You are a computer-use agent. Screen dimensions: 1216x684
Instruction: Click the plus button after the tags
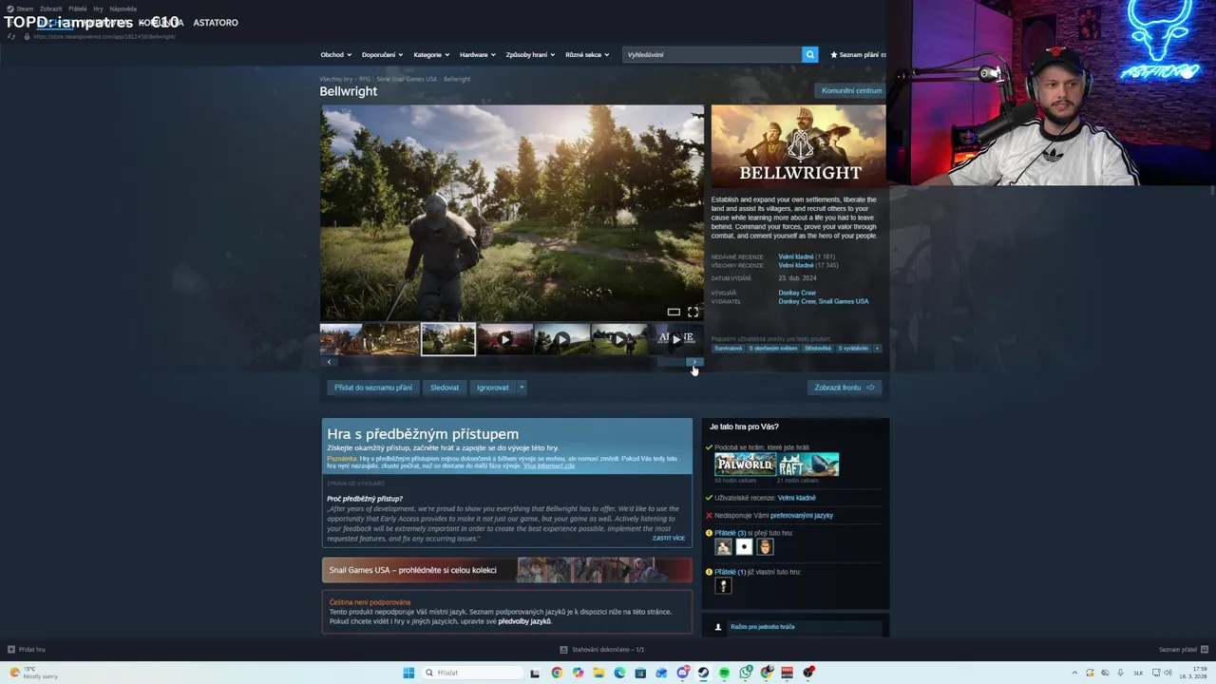pyautogui.click(x=877, y=349)
